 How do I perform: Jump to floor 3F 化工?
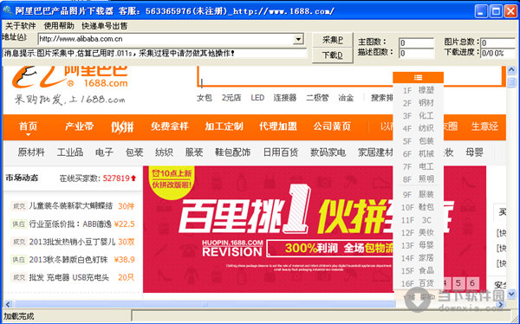(x=418, y=116)
